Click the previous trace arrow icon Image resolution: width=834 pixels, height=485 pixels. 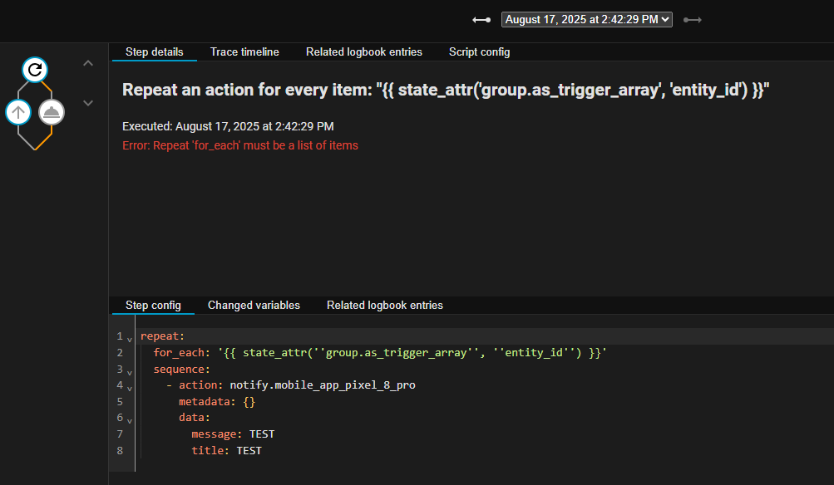[481, 20]
